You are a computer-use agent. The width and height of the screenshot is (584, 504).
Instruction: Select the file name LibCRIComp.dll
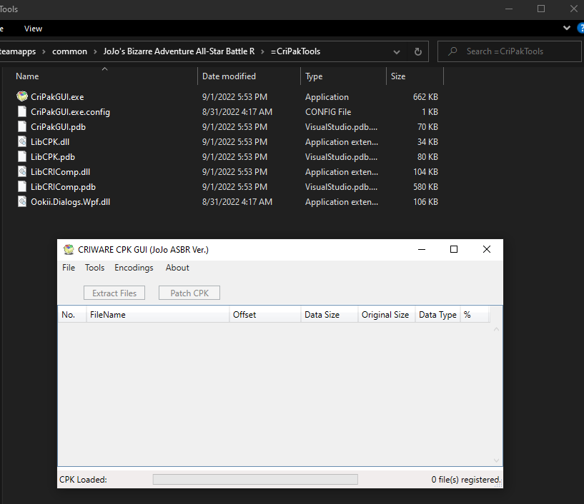[x=60, y=172]
